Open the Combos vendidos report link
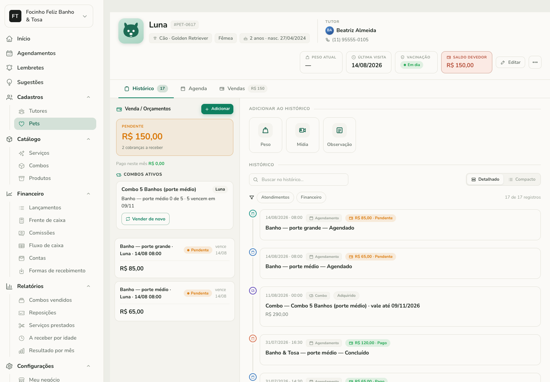 click(55, 300)
